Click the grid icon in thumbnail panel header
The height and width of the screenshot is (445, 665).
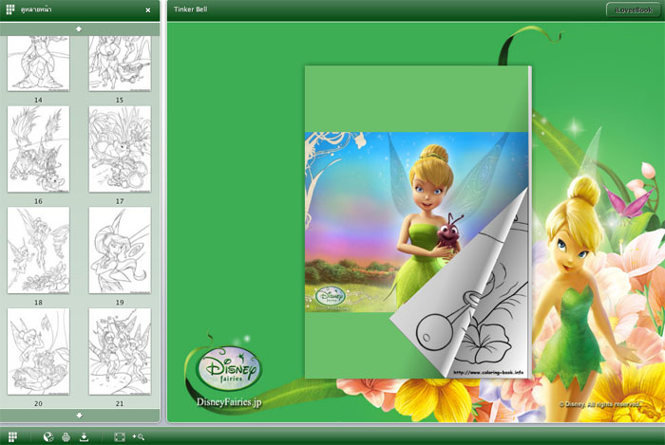[10, 9]
